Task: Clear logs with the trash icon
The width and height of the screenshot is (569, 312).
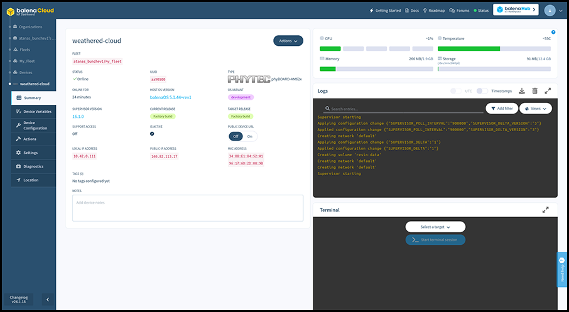Action: pyautogui.click(x=534, y=91)
